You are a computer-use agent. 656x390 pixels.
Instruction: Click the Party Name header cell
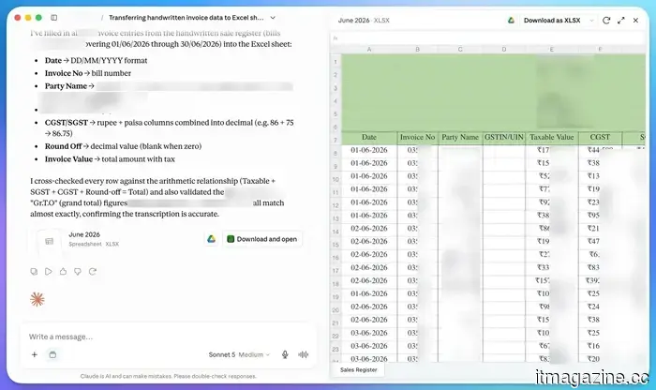point(460,137)
